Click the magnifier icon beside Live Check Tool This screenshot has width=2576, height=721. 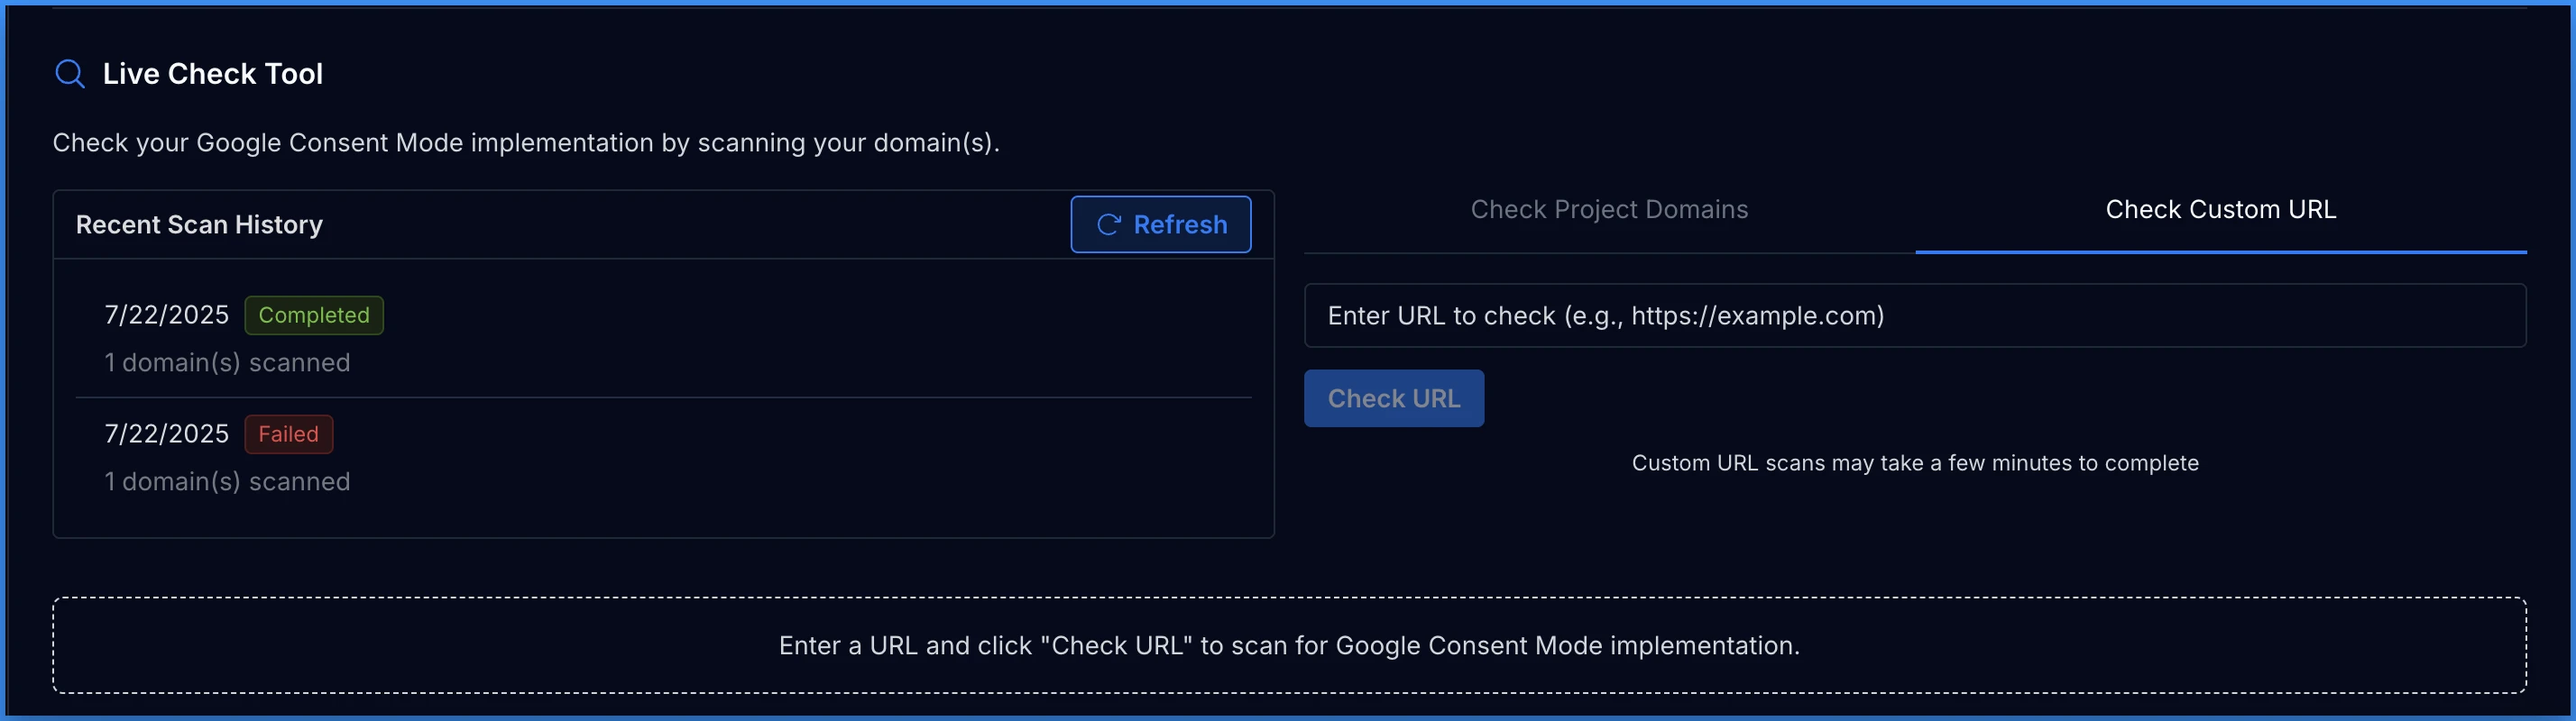tap(69, 74)
